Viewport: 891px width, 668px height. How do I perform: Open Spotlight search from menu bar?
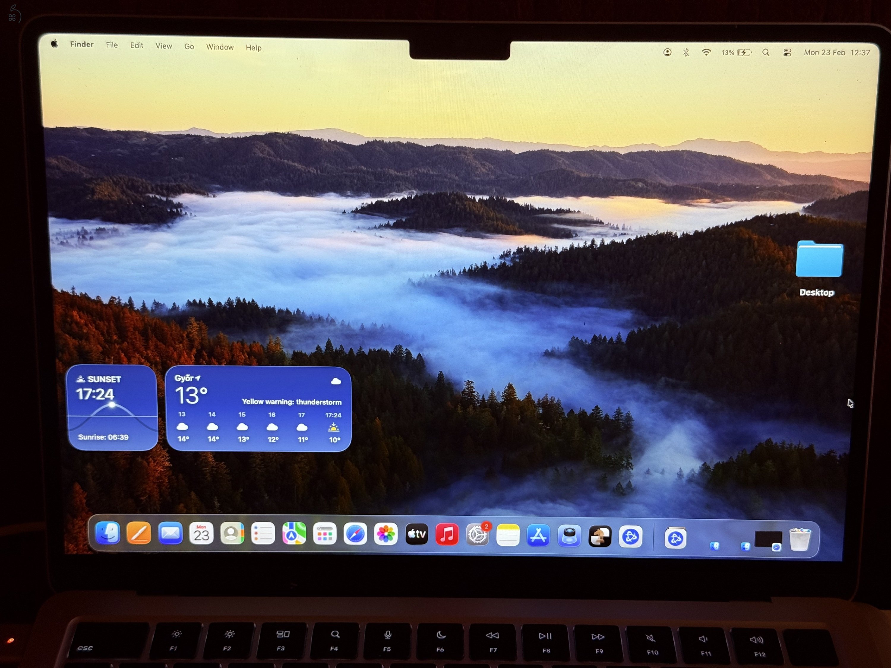(x=766, y=53)
